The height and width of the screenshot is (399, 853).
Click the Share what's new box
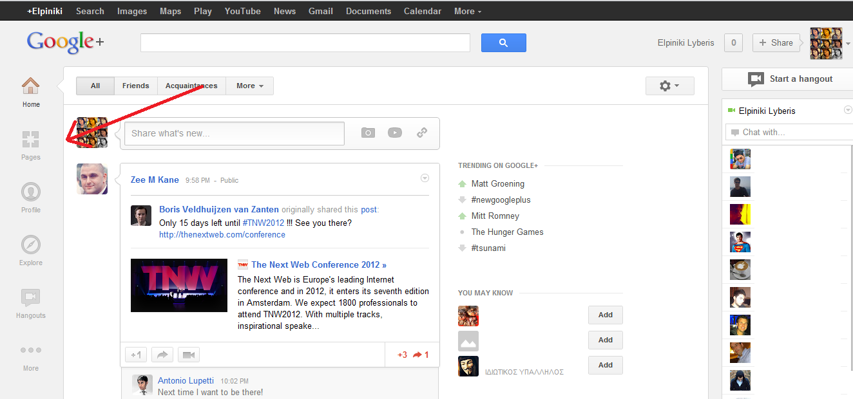235,133
